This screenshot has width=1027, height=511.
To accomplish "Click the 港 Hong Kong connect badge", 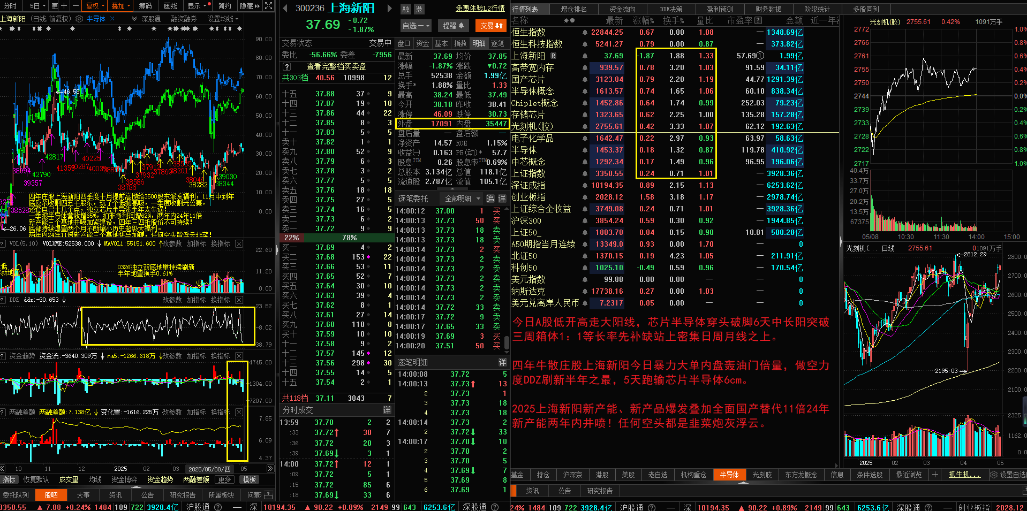I will point(419,9).
